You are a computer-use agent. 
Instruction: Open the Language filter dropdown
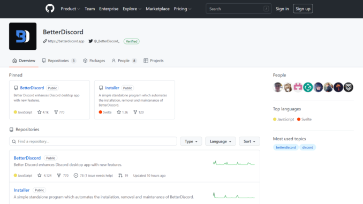(x=221, y=141)
